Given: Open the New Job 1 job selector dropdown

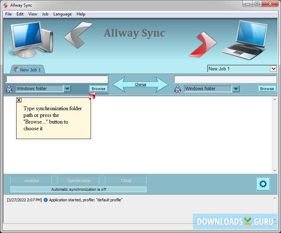Looking at the screenshot, I should click(274, 69).
